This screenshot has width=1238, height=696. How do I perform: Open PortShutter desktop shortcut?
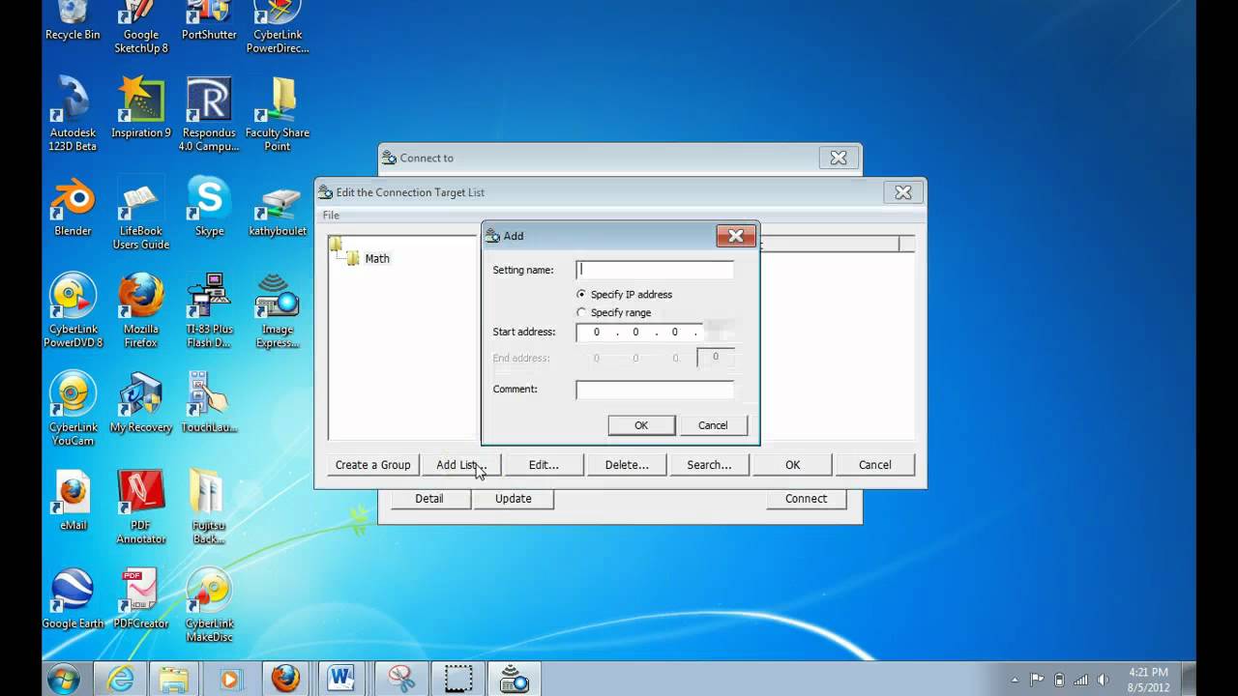point(209,21)
